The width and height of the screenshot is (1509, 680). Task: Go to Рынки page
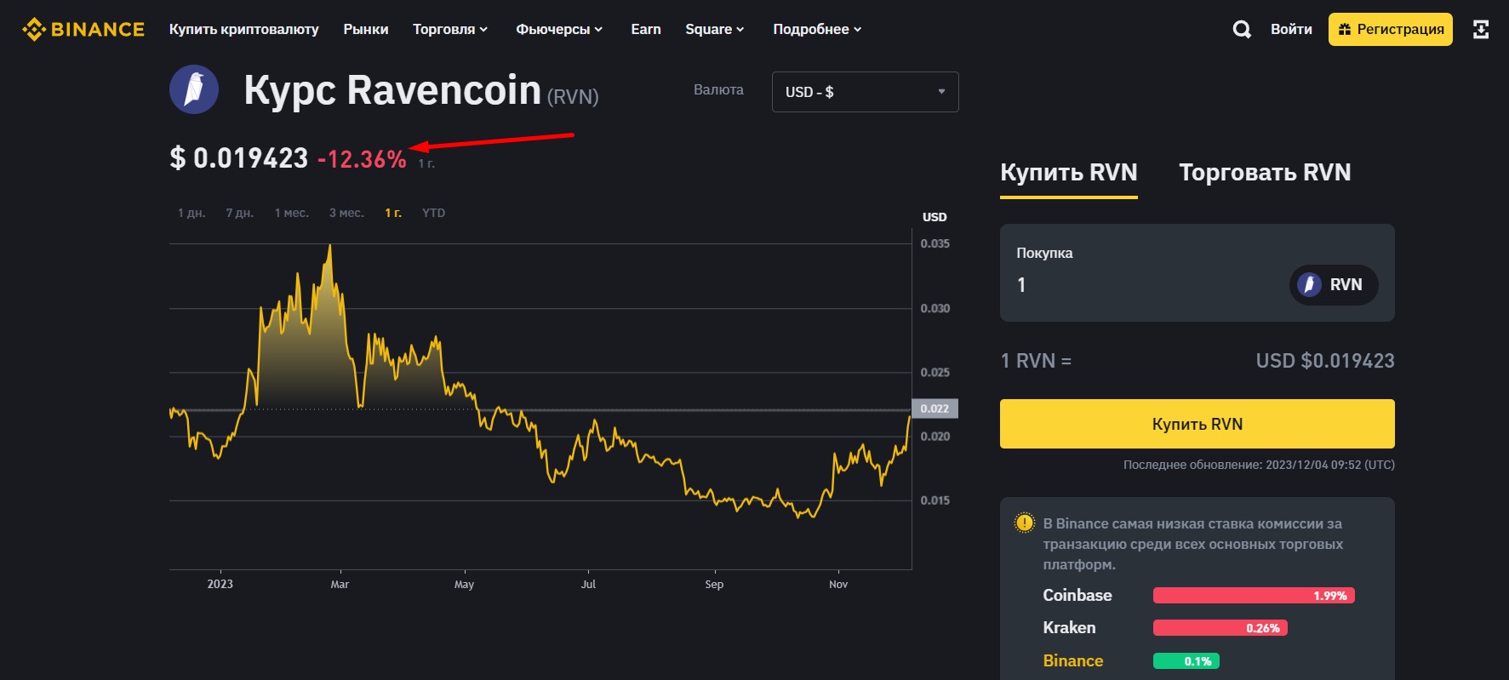[366, 29]
